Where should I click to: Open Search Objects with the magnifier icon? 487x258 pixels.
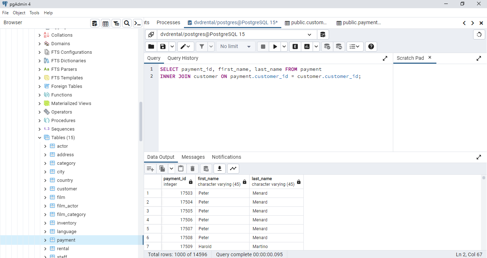pos(127,23)
